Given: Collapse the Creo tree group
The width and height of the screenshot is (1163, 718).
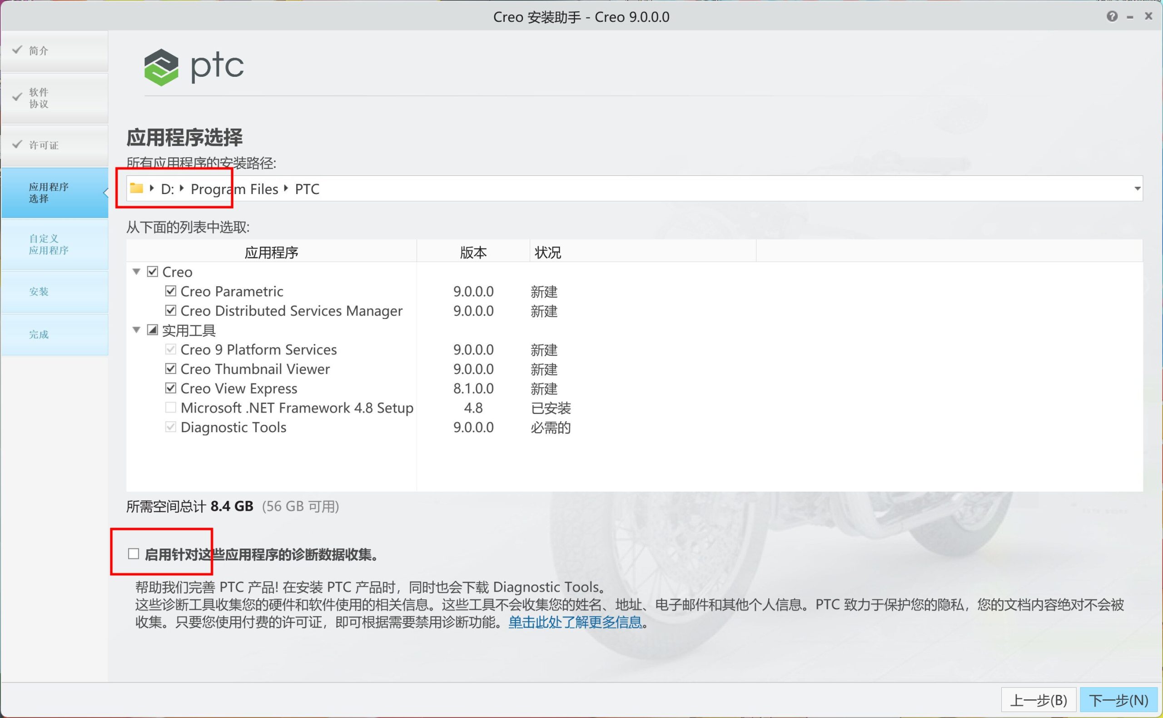Looking at the screenshot, I should click(137, 272).
